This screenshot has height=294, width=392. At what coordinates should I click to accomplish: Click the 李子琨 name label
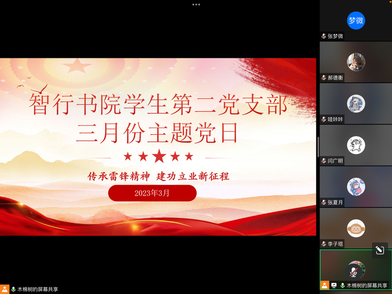335,244
